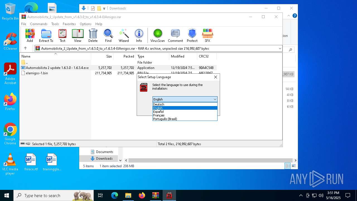
Task: Click the Extract To toolbar icon
Action: point(46,35)
